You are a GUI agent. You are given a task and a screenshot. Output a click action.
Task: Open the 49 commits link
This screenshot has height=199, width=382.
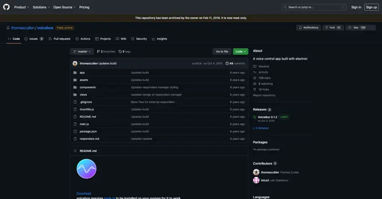[235, 63]
